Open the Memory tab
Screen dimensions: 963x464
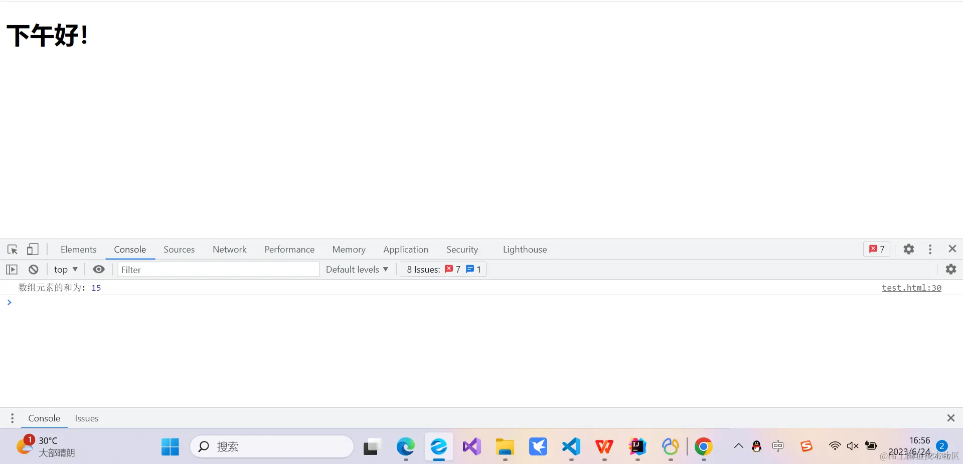[349, 249]
